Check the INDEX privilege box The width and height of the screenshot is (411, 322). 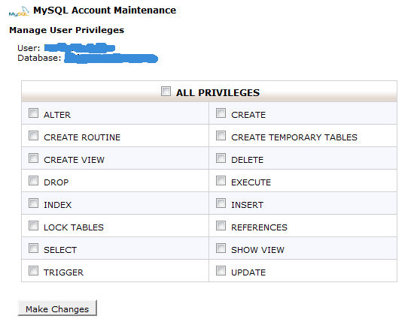(33, 203)
